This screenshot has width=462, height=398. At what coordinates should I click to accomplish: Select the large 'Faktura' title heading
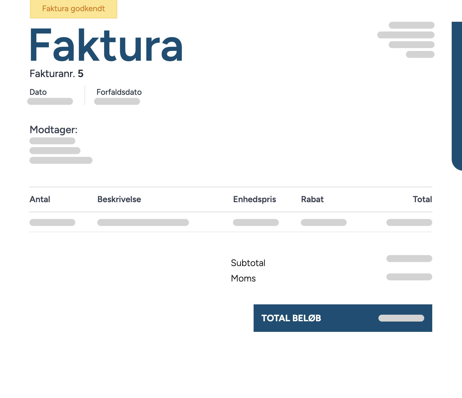[106, 45]
